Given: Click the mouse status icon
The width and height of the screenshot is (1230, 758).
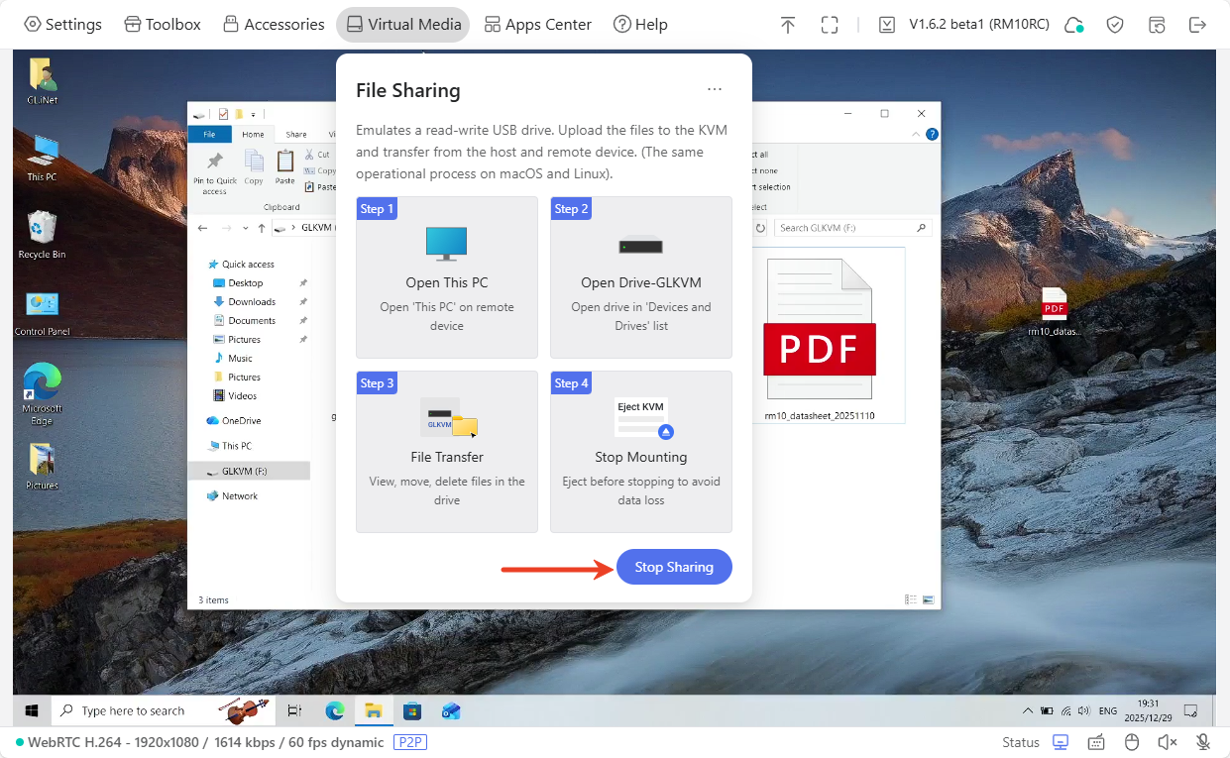Looking at the screenshot, I should (1132, 742).
